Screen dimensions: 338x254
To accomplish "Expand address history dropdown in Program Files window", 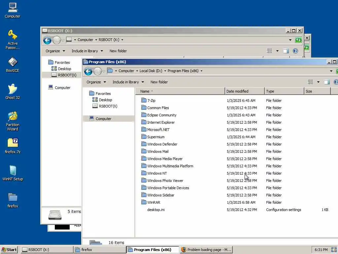I will pos(331,71).
